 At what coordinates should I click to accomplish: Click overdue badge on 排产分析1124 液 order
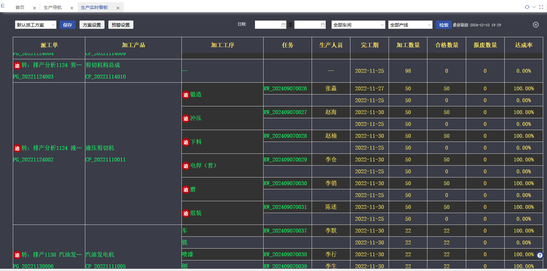tap(17, 148)
